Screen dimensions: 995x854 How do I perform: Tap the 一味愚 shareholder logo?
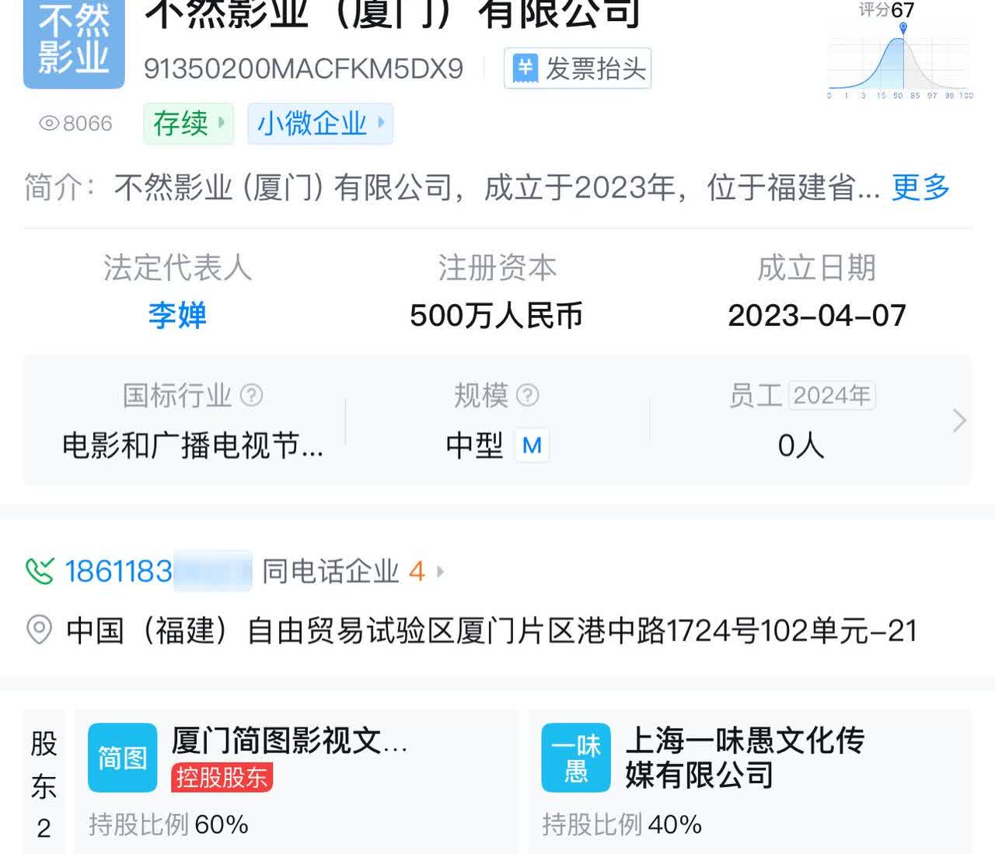click(x=576, y=758)
